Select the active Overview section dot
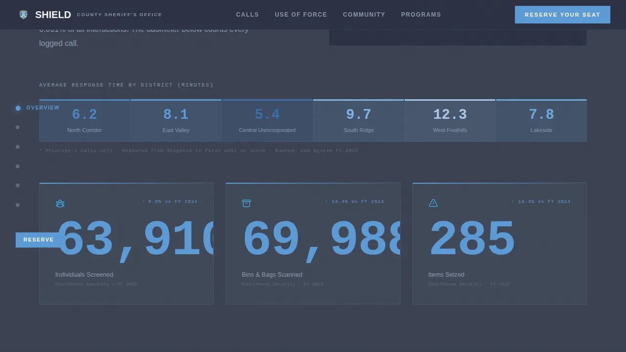626x352 pixels. point(18,108)
